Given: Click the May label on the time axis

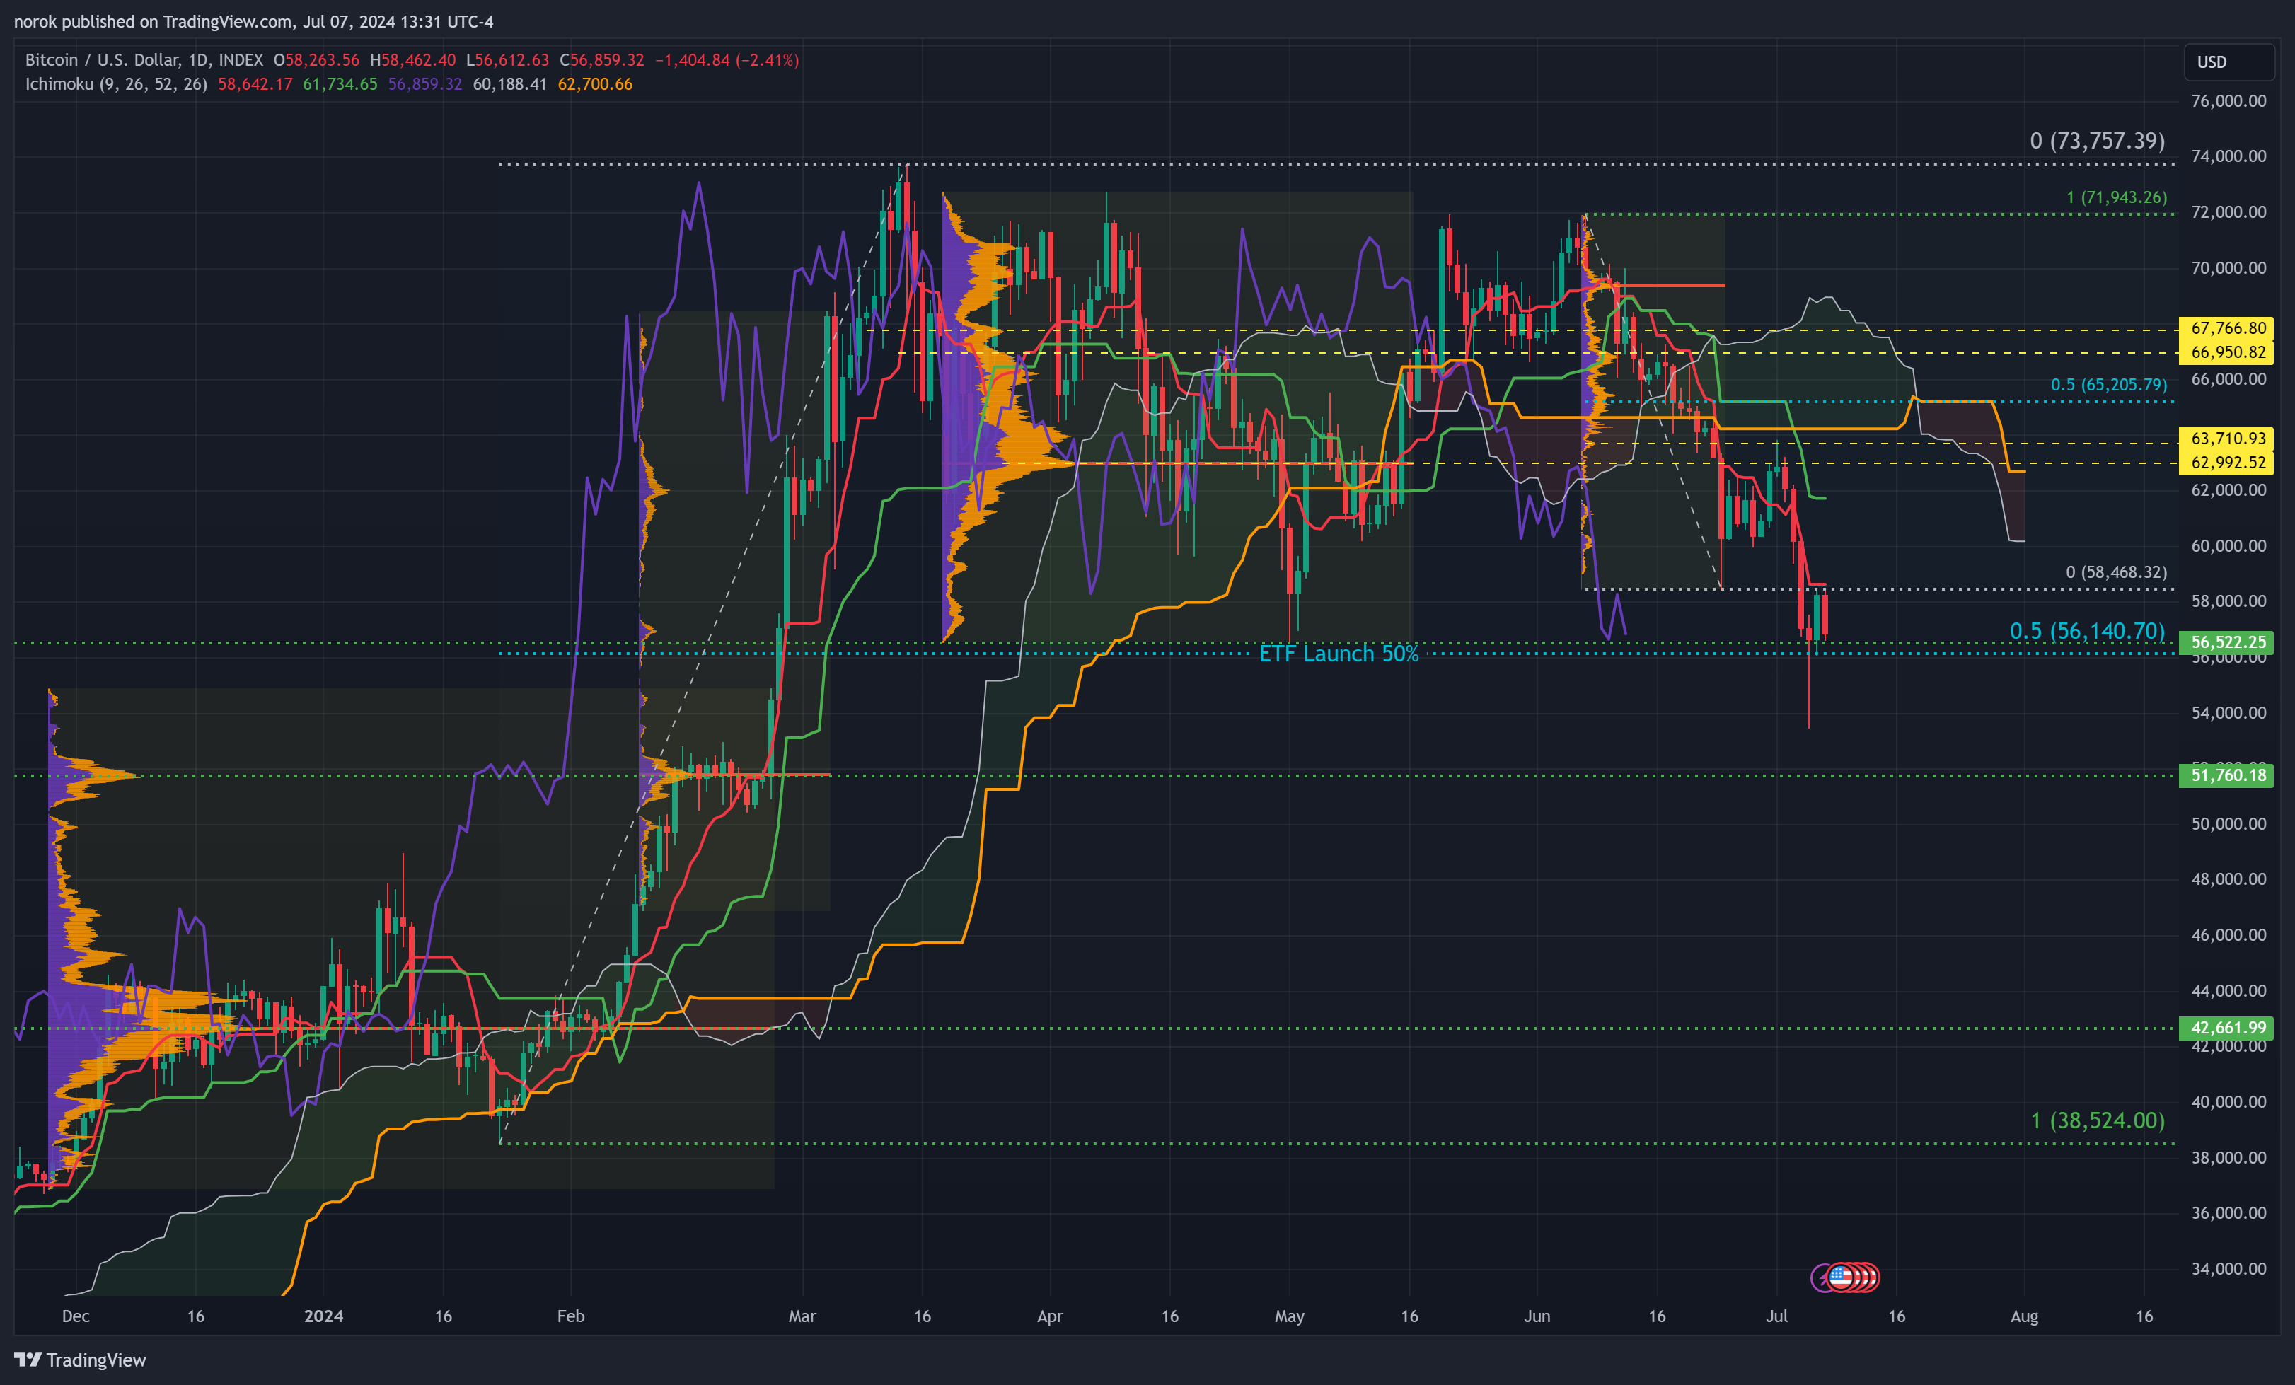Looking at the screenshot, I should [1289, 1316].
